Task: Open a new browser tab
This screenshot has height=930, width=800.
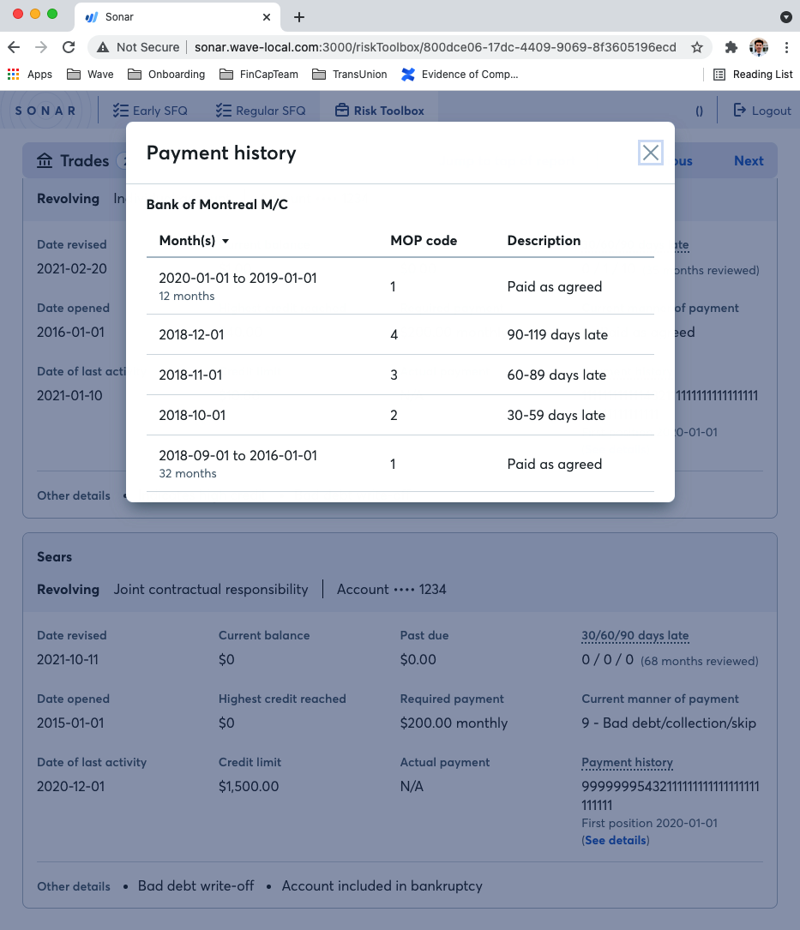Action: pyautogui.click(x=298, y=17)
